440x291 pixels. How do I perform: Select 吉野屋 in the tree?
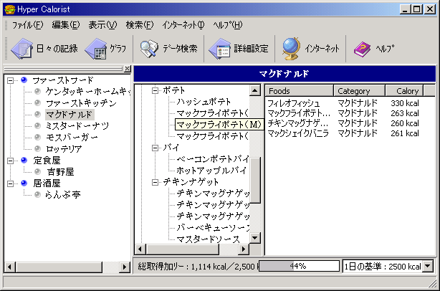point(60,171)
